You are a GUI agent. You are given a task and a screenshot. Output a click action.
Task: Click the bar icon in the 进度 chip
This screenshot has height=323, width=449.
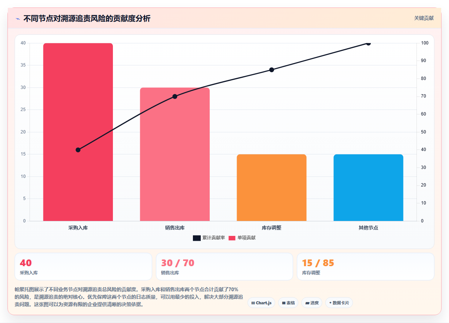(307, 303)
